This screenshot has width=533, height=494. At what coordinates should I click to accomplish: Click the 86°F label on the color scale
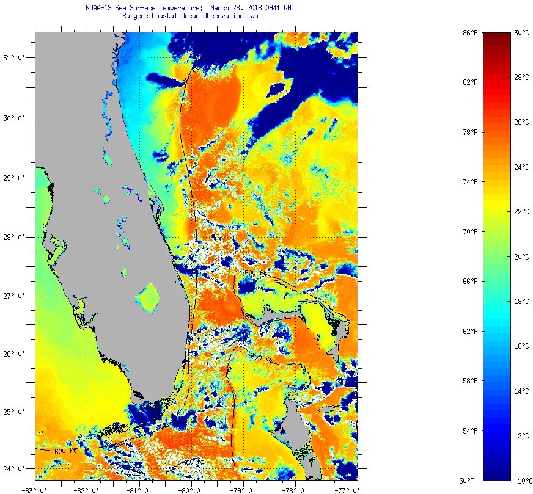469,32
